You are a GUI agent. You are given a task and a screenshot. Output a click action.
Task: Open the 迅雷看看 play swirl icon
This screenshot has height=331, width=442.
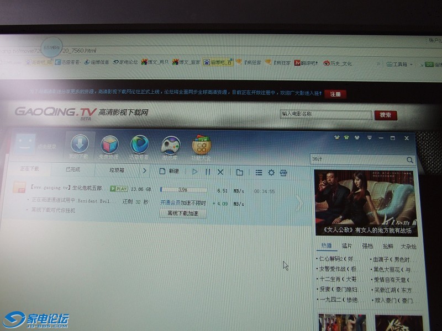[139, 146]
